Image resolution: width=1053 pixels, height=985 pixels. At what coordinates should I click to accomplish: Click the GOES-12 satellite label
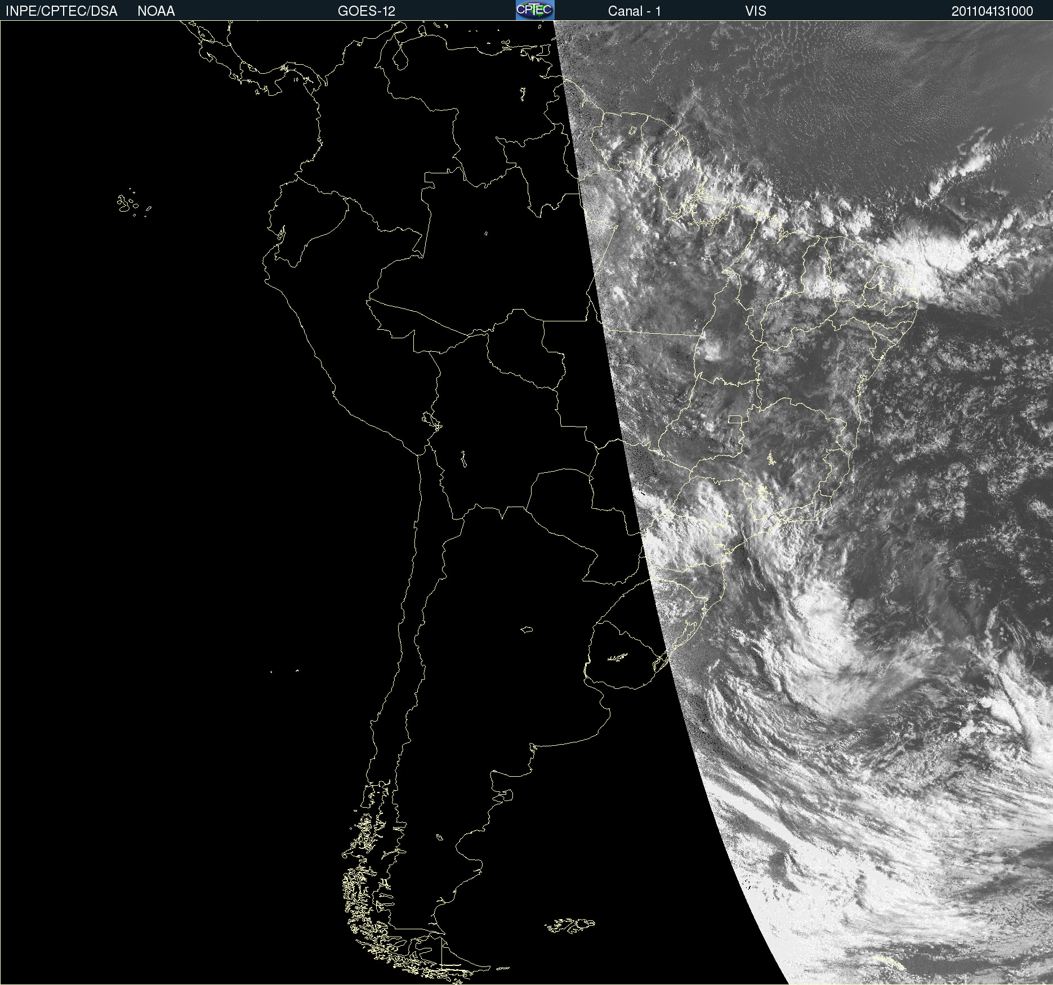[367, 11]
